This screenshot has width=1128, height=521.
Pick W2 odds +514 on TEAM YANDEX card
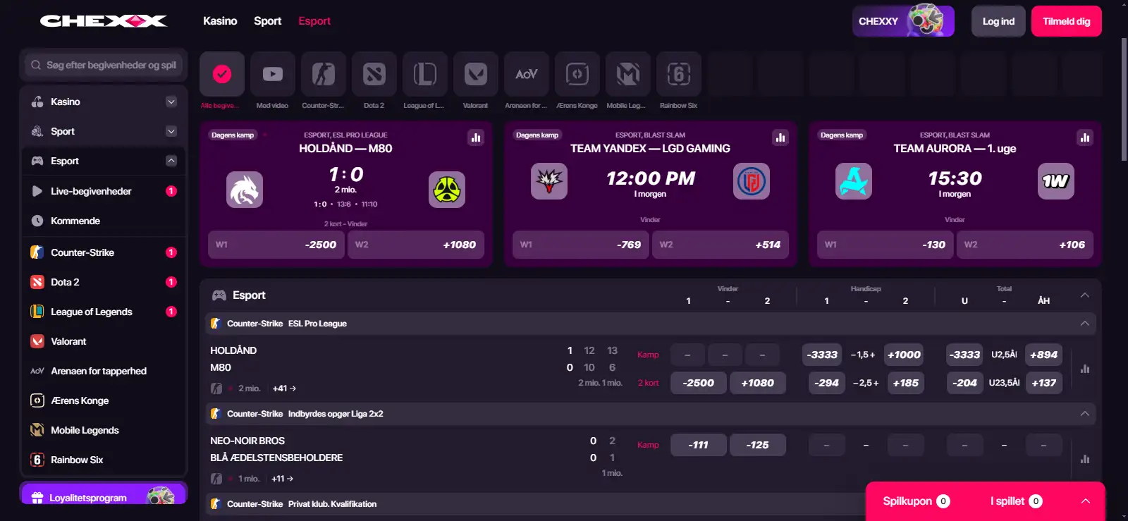[721, 245]
